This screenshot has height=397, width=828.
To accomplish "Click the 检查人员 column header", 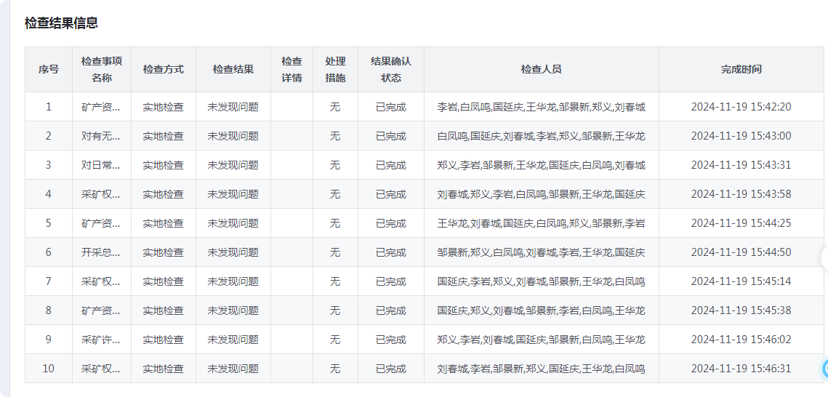I will click(x=542, y=69).
